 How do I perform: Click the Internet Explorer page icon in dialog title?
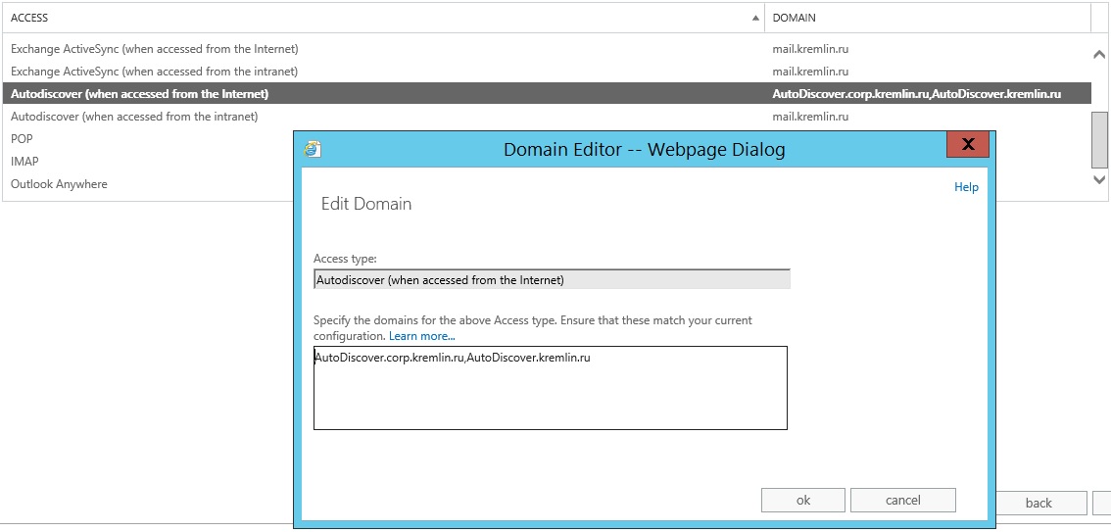pyautogui.click(x=313, y=149)
